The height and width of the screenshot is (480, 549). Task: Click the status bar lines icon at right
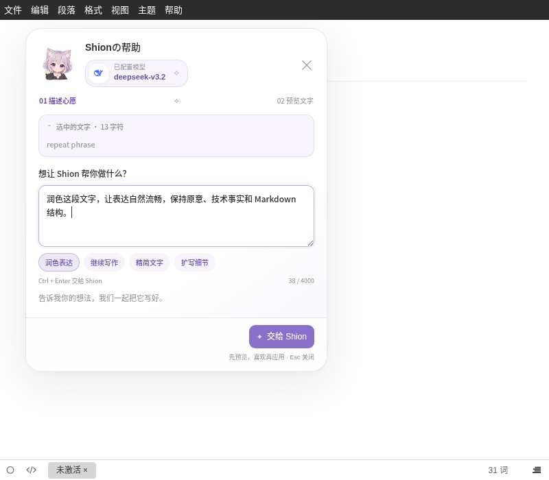[x=537, y=470]
